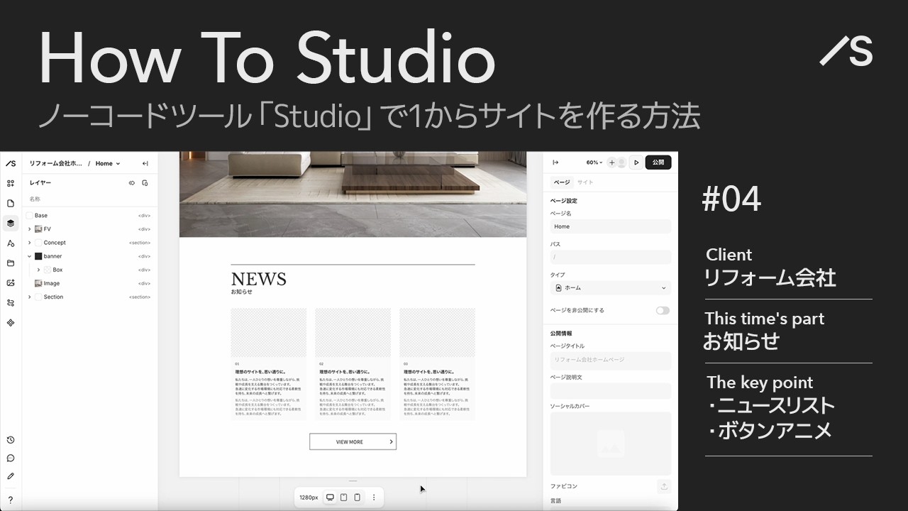Open the settings sliders icon in sidebar

(x=11, y=302)
